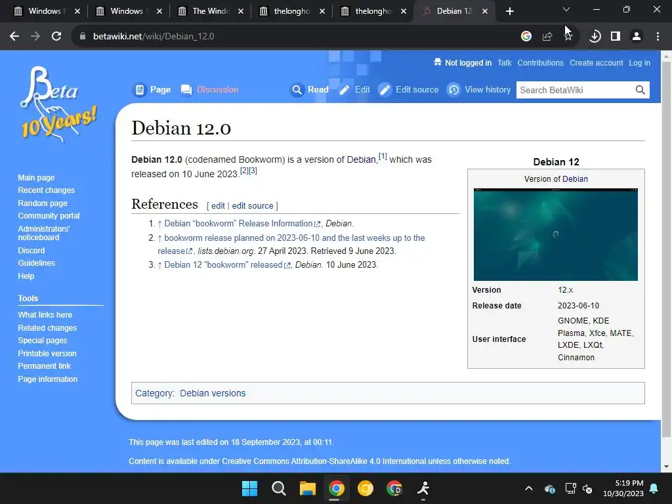The height and width of the screenshot is (504, 672).
Task: Bookmark this page with the star icon
Action: pyautogui.click(x=568, y=37)
